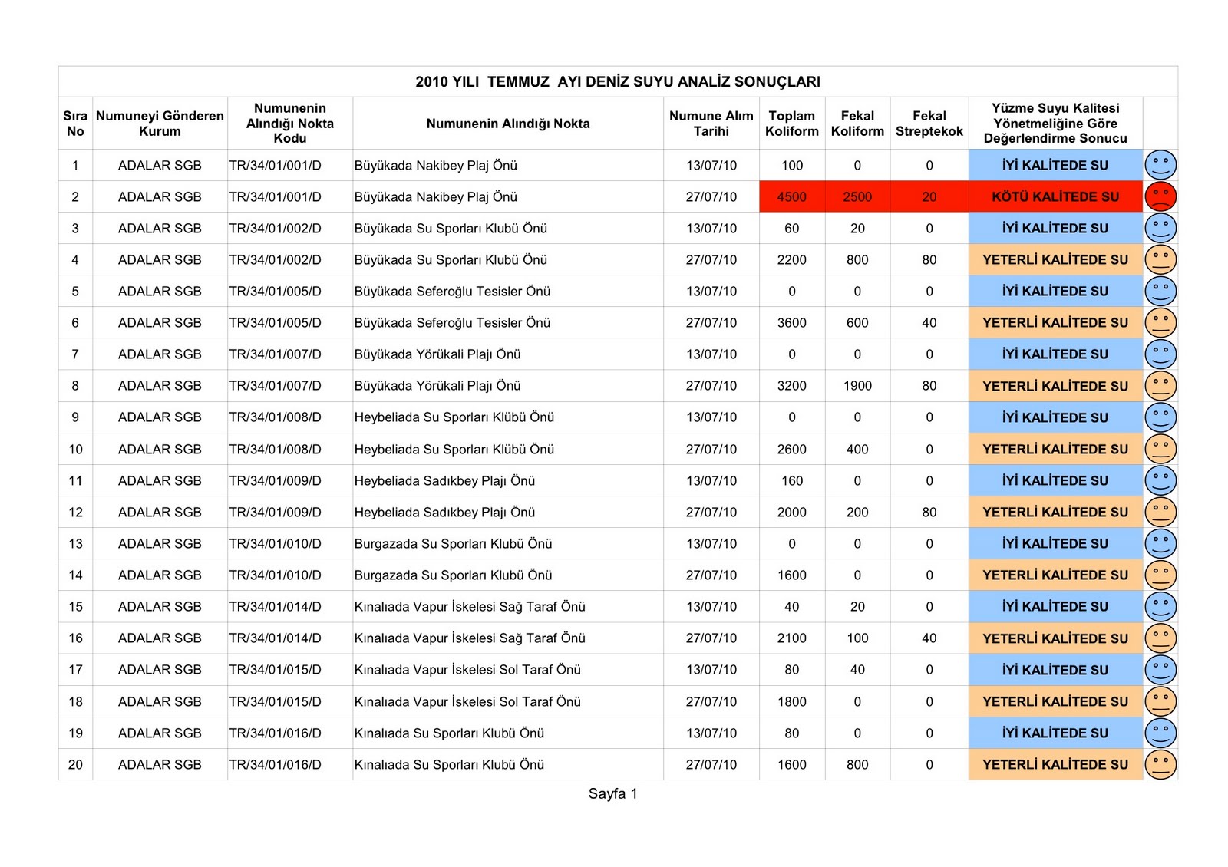Click the orange neutral face in row 20

point(1160,764)
